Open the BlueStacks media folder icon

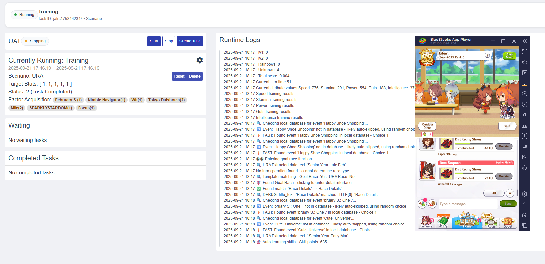click(x=525, y=157)
